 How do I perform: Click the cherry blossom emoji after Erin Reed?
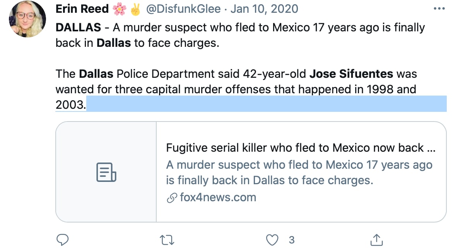tap(119, 9)
